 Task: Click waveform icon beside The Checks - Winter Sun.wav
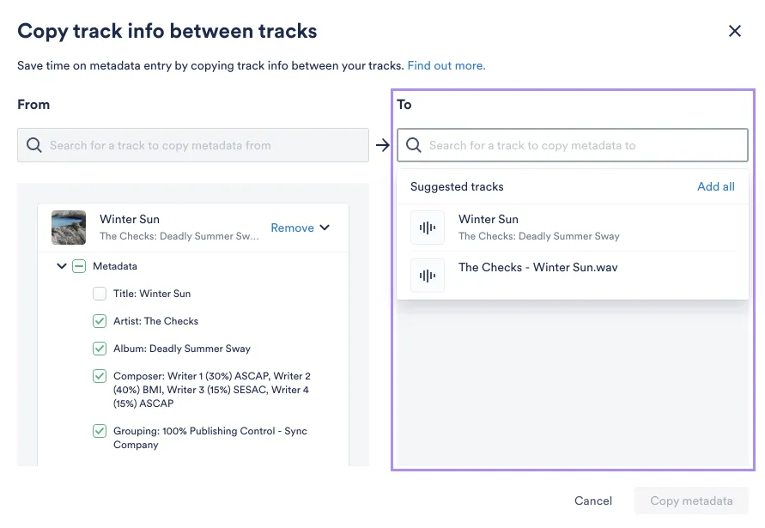(x=427, y=275)
